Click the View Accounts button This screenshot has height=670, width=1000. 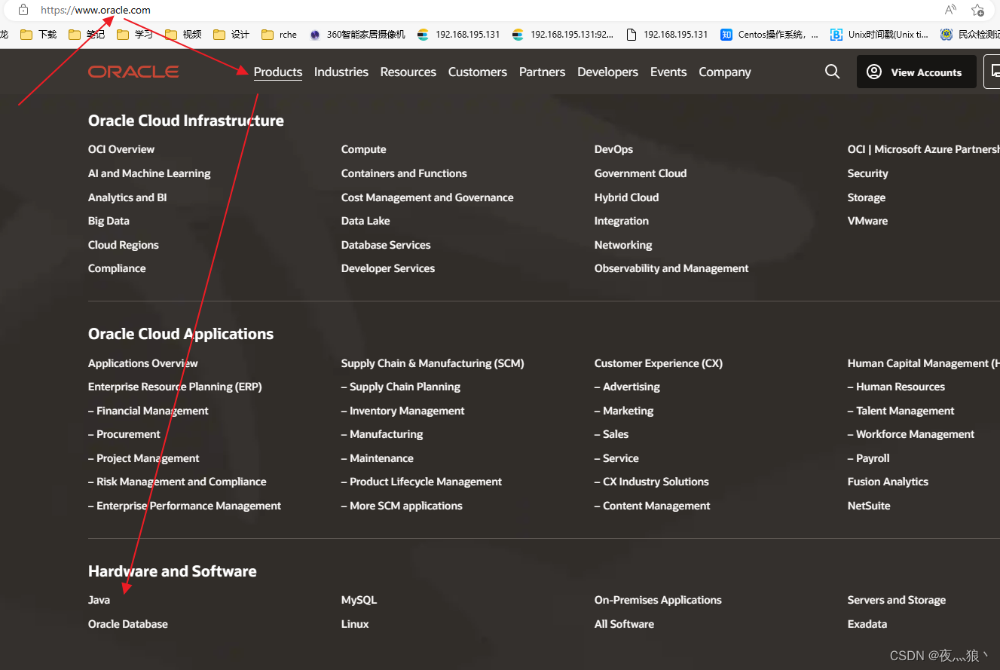pos(916,72)
